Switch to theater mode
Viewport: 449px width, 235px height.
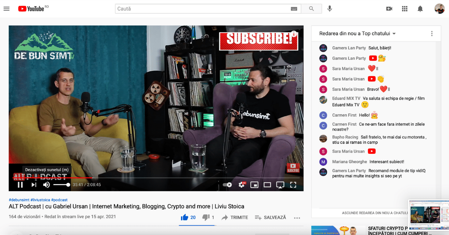267,184
